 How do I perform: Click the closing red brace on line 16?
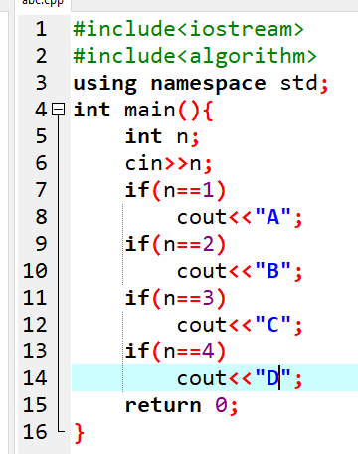tap(79, 433)
